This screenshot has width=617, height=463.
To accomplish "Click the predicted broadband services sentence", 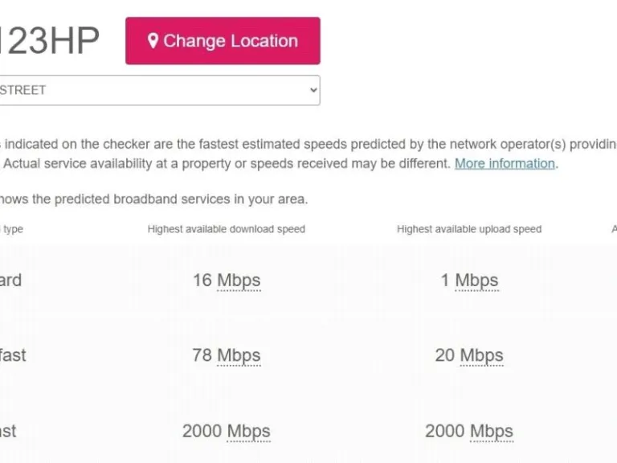I will pyautogui.click(x=153, y=199).
